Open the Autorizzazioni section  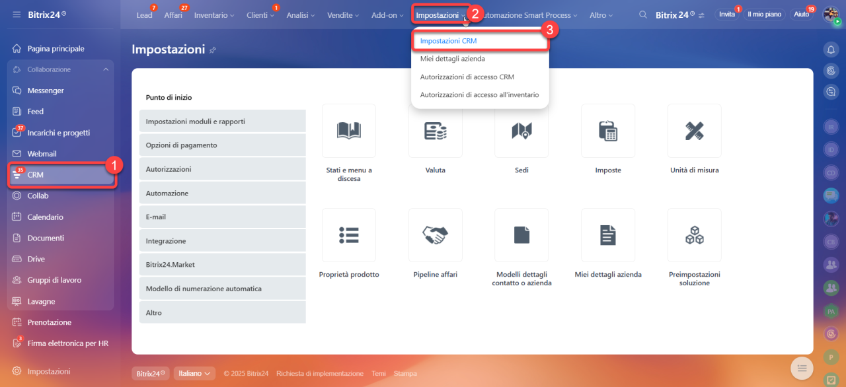(x=223, y=169)
